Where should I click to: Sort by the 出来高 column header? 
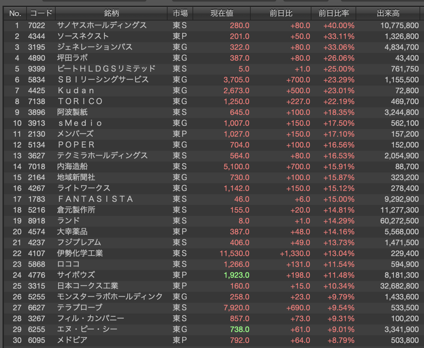coord(388,13)
